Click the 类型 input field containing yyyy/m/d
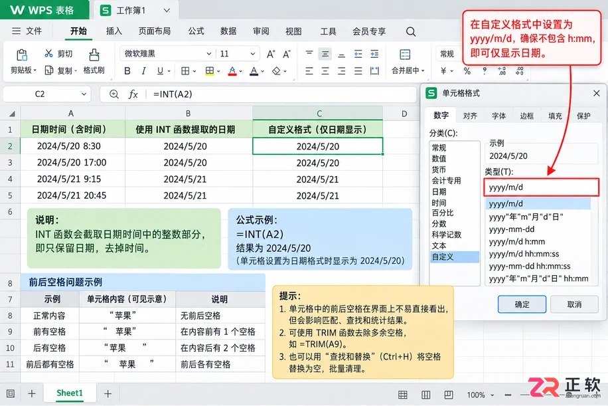The width and height of the screenshot is (608, 406). (x=542, y=187)
